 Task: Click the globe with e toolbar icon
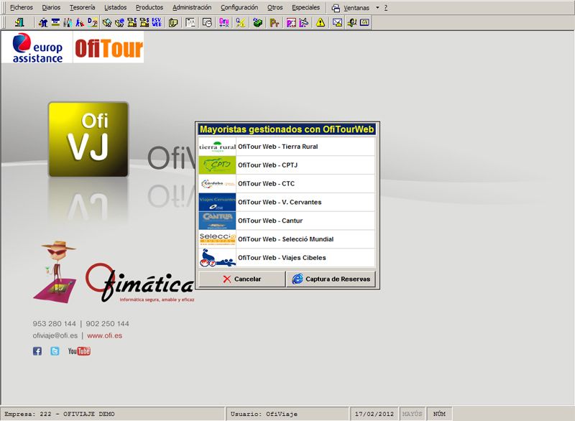(119, 23)
